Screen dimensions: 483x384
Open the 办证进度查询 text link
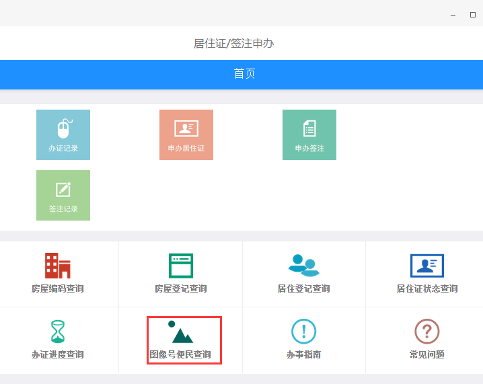point(58,354)
